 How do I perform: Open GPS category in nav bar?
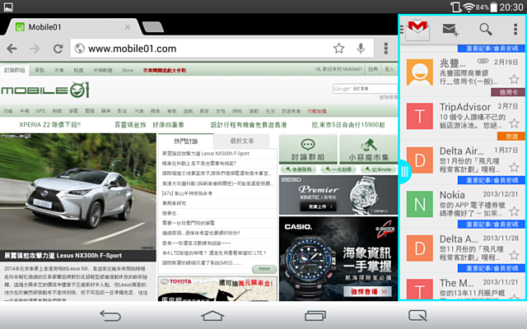tap(40, 111)
